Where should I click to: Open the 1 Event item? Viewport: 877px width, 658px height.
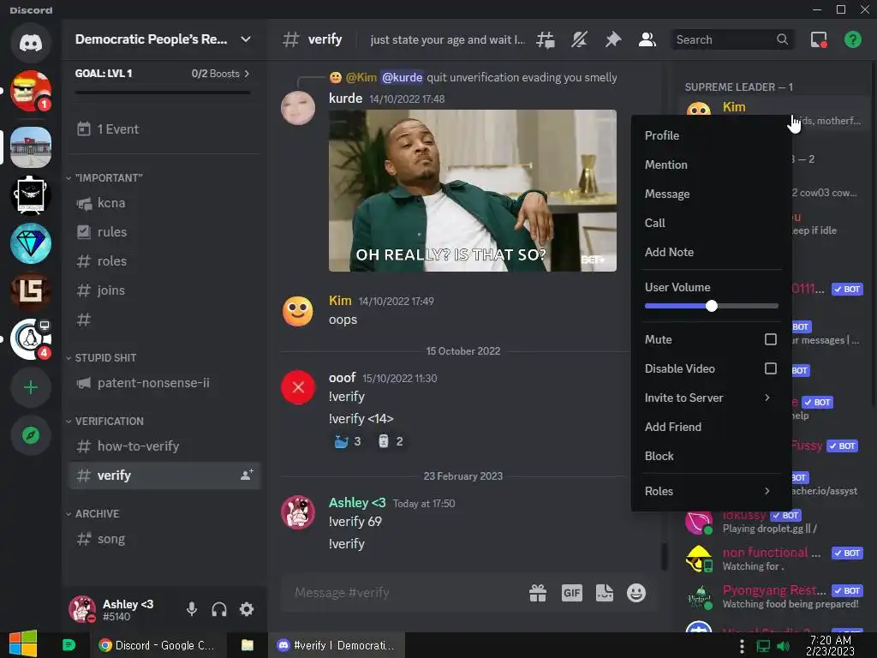tap(165, 129)
